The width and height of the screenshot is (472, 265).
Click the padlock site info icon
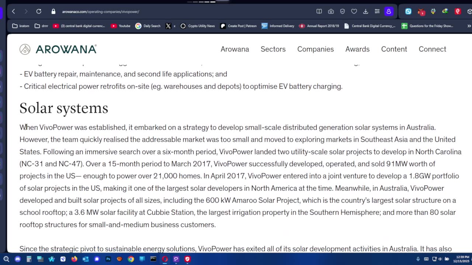(53, 11)
